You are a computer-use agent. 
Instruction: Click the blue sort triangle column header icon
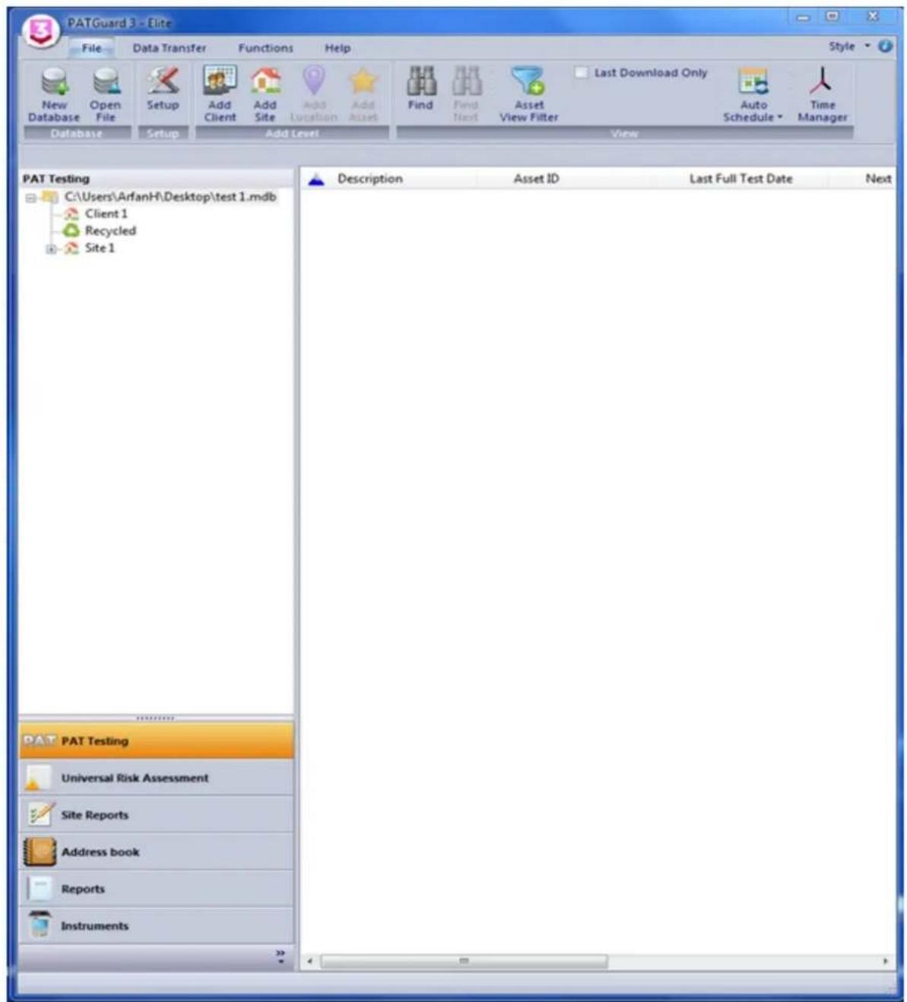click(x=316, y=179)
